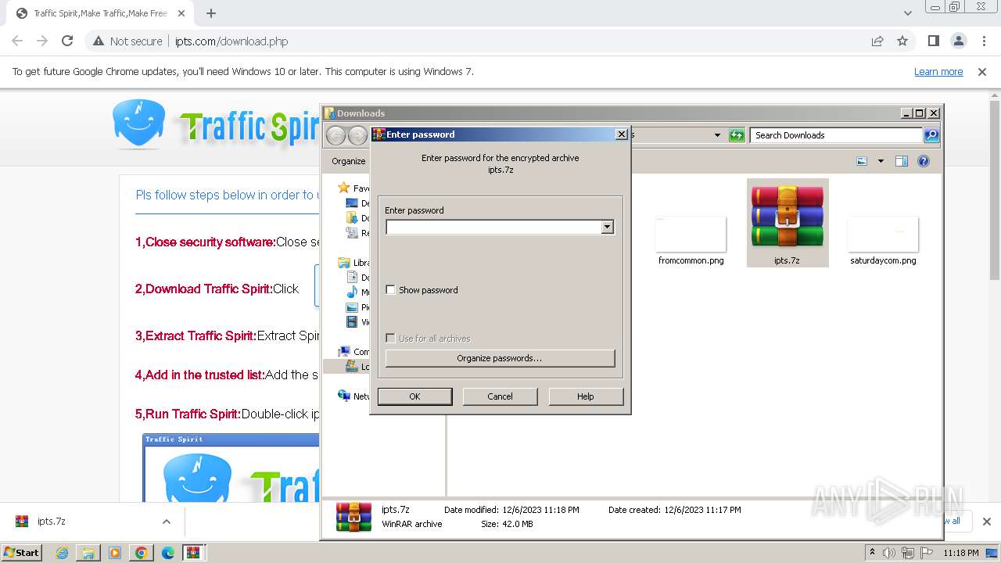
Task: Click the Not secure site warning
Action: [128, 41]
